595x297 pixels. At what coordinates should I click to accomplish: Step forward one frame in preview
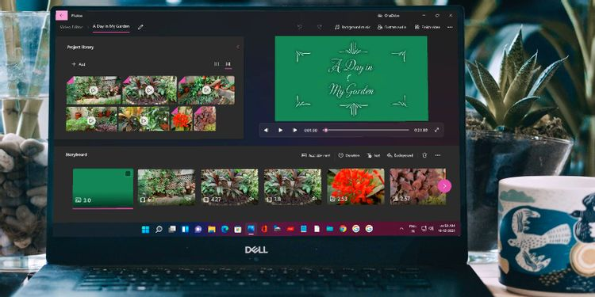coord(295,131)
